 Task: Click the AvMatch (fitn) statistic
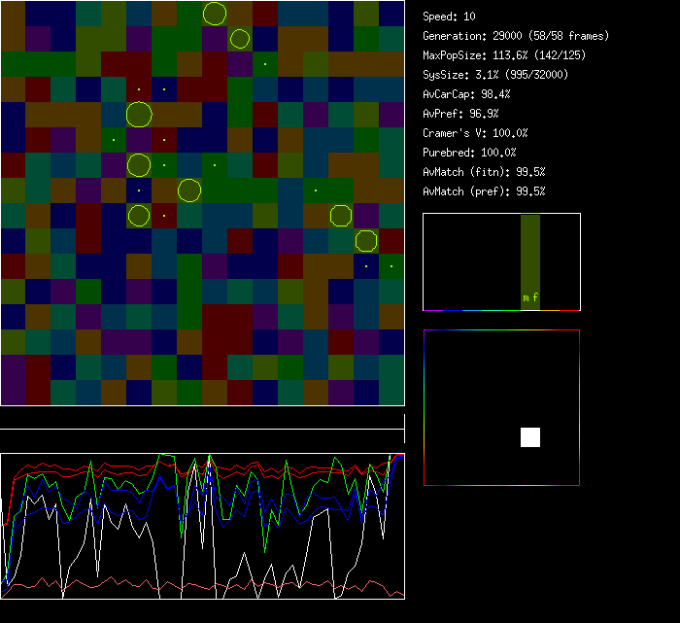(x=484, y=172)
